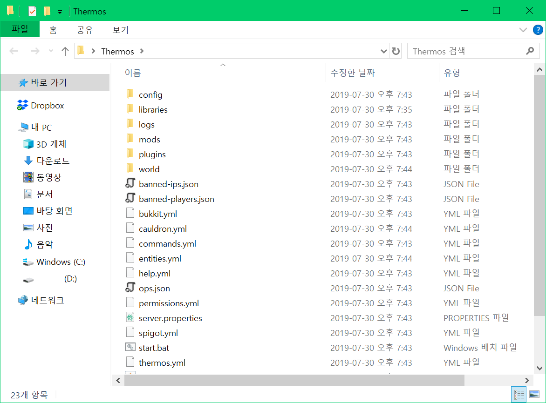546x403 pixels.
Task: Click the vertical scrollbar up arrow
Action: (539, 69)
